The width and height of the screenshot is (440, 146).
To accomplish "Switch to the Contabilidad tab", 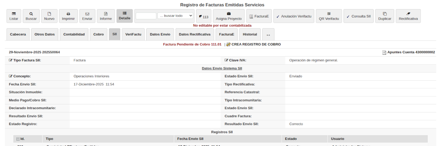I will [x=74, y=34].
